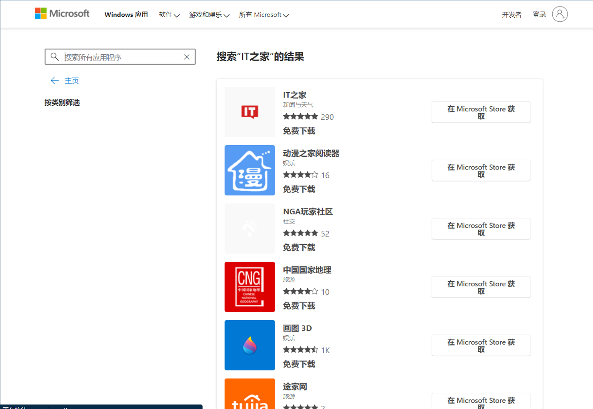Open the 开发者 link
This screenshot has height=409, width=593.
511,15
